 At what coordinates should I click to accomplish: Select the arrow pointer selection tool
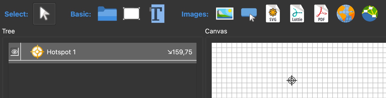click(44, 14)
